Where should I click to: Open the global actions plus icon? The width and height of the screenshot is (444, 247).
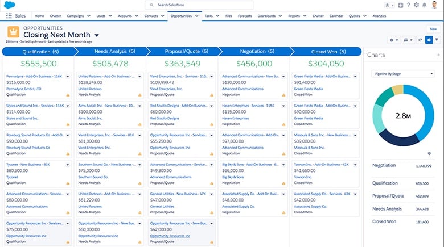400,5
